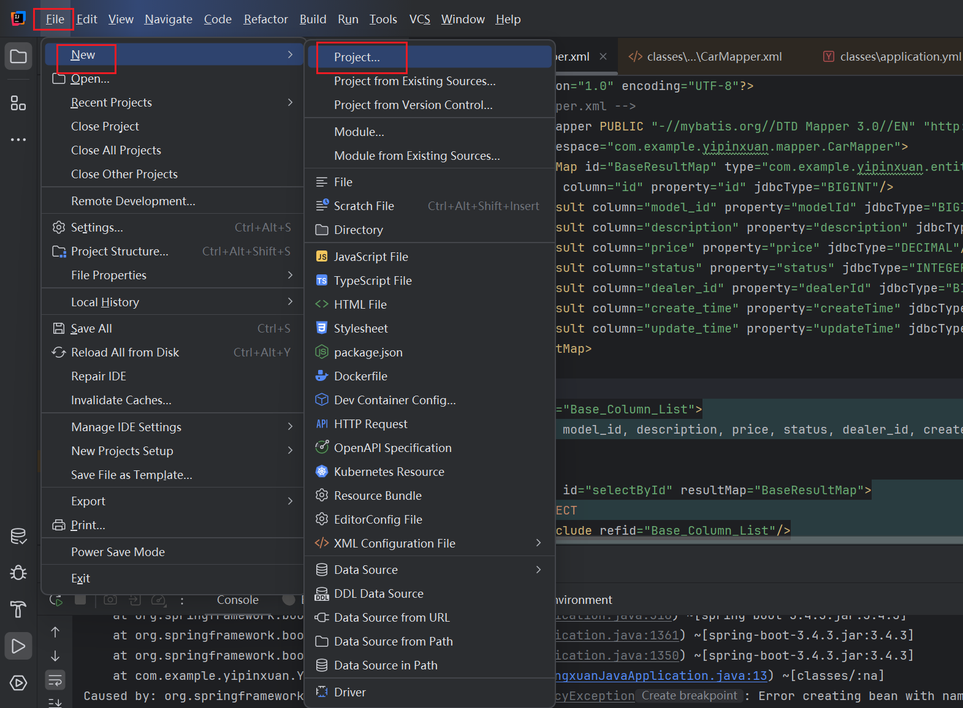
Task: Open the YipinxuanJavaApplication.java:13 stack trace link
Action: 662,676
